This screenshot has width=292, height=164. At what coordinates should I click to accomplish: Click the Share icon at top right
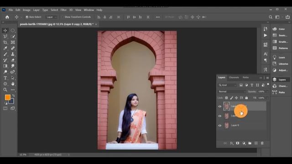coord(287,17)
